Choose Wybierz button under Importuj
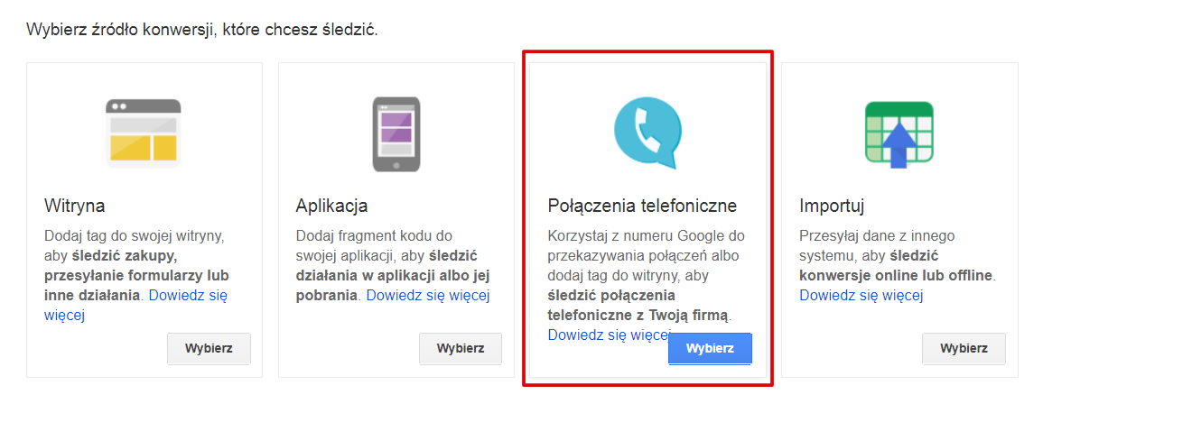The width and height of the screenshot is (1192, 422). coord(964,349)
